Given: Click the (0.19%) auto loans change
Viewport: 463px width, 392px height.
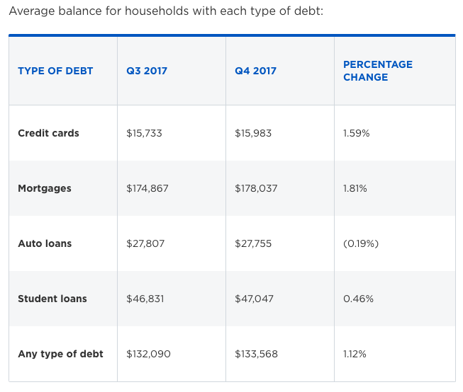Looking at the screenshot, I should tap(361, 243).
